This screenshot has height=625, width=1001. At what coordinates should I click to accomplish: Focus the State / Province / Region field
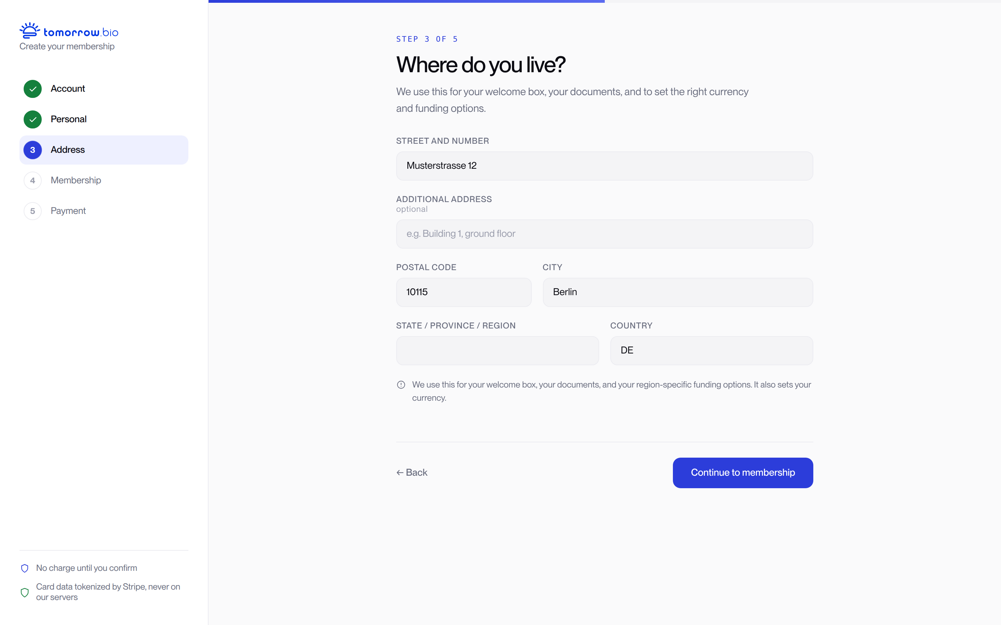coord(497,351)
